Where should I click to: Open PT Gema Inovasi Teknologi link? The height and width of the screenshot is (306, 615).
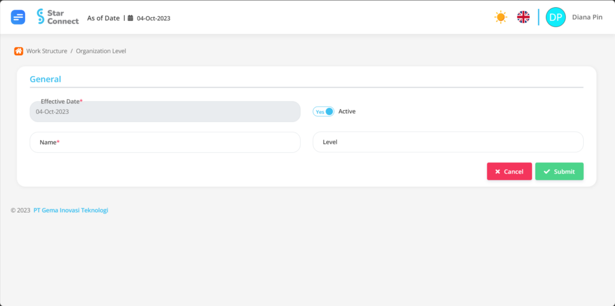71,210
